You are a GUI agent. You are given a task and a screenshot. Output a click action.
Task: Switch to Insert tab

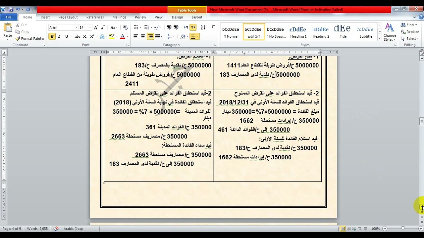click(x=45, y=17)
